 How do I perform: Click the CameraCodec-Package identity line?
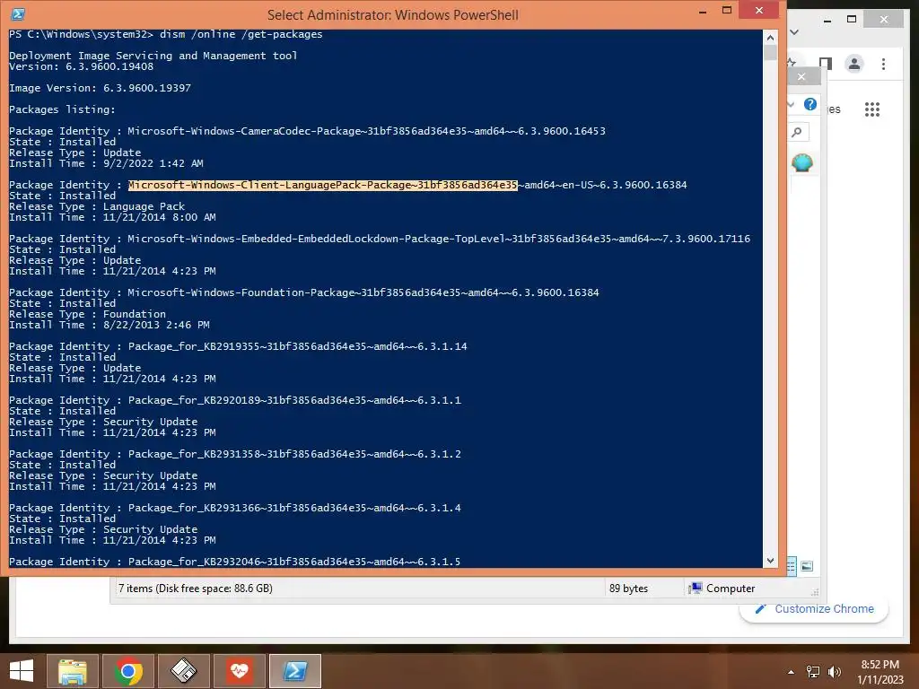tap(307, 131)
